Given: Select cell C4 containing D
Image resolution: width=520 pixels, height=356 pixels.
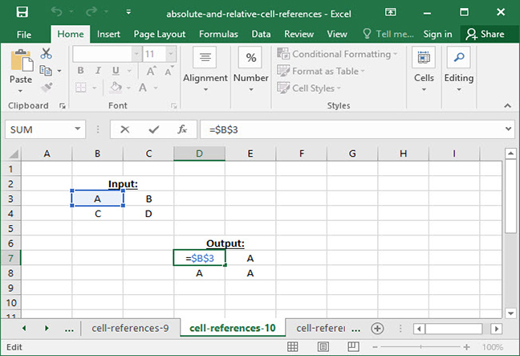Looking at the screenshot, I should pyautogui.click(x=148, y=214).
